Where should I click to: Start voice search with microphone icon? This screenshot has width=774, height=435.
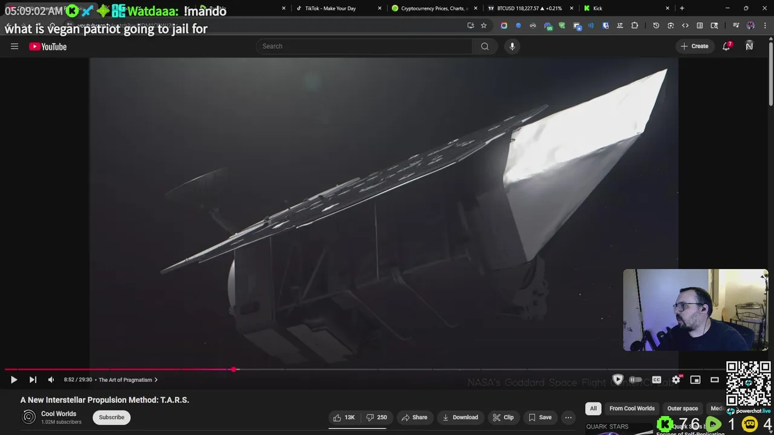tap(512, 47)
